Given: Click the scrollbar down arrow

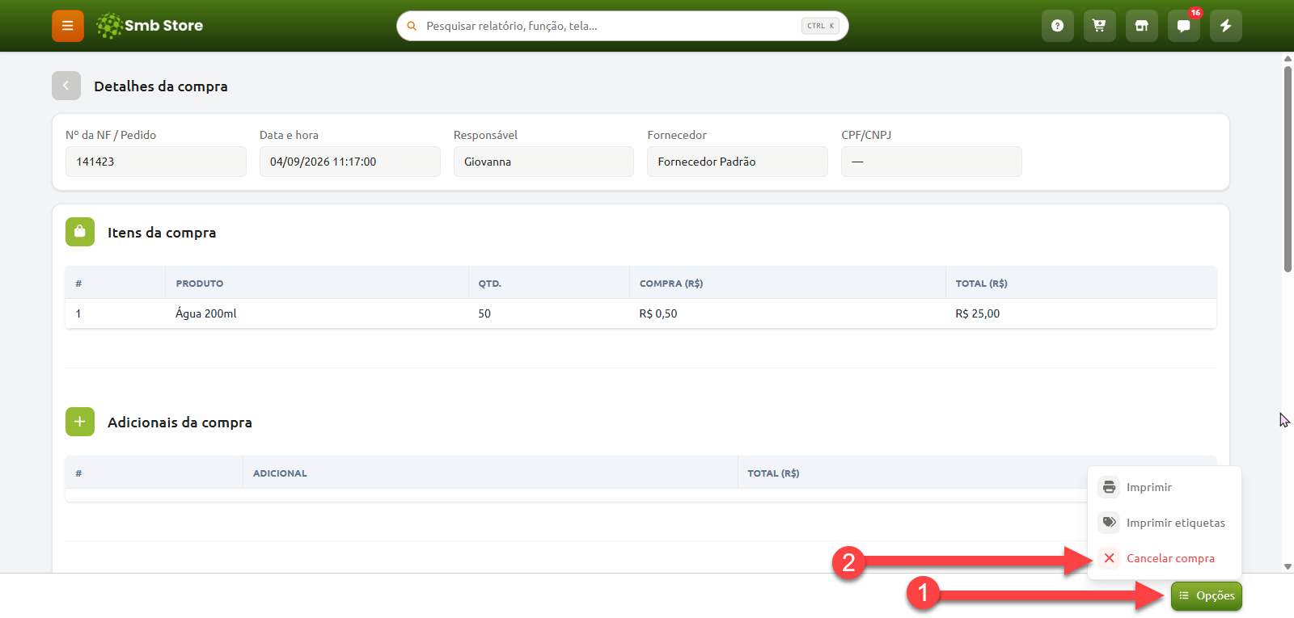Looking at the screenshot, I should [x=1288, y=567].
